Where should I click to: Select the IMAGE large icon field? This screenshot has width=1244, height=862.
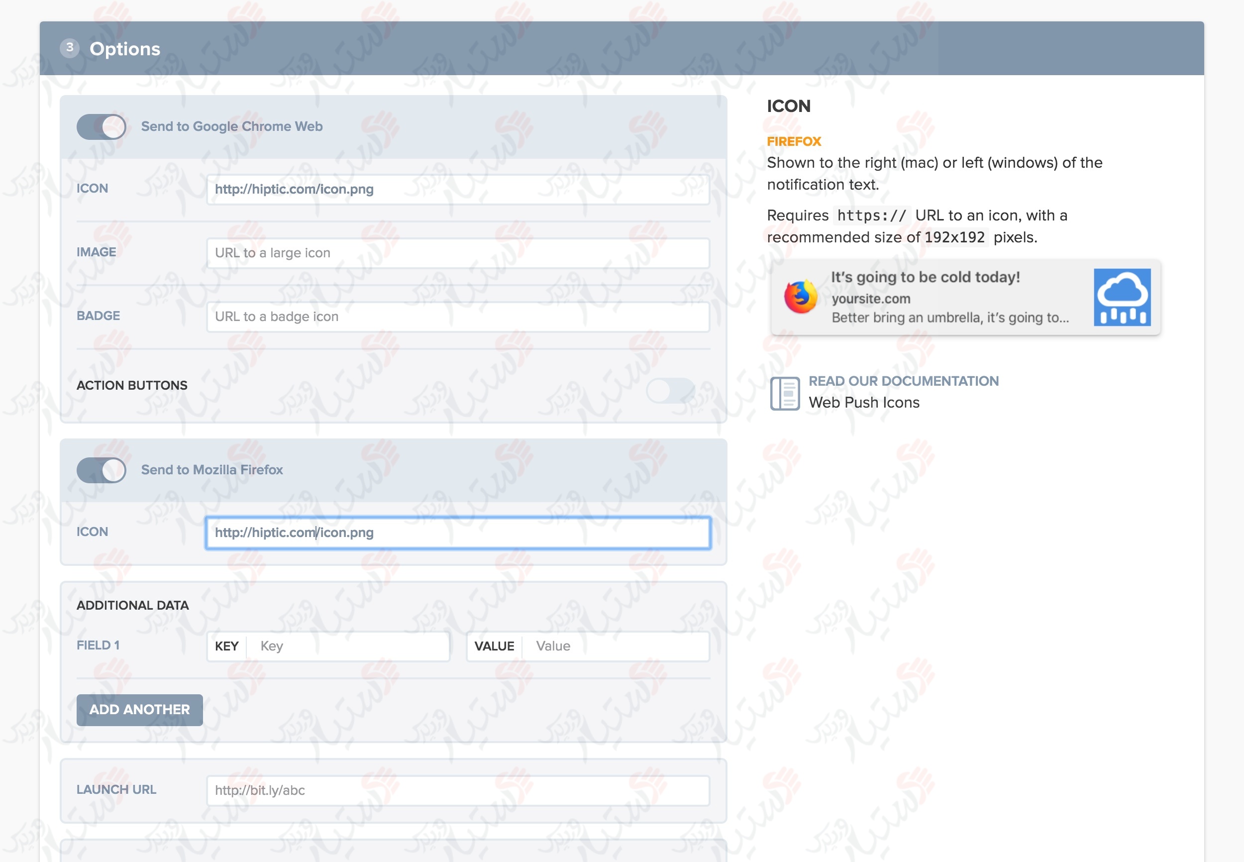458,252
